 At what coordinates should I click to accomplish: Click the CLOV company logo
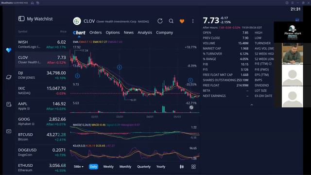pos(77,21)
